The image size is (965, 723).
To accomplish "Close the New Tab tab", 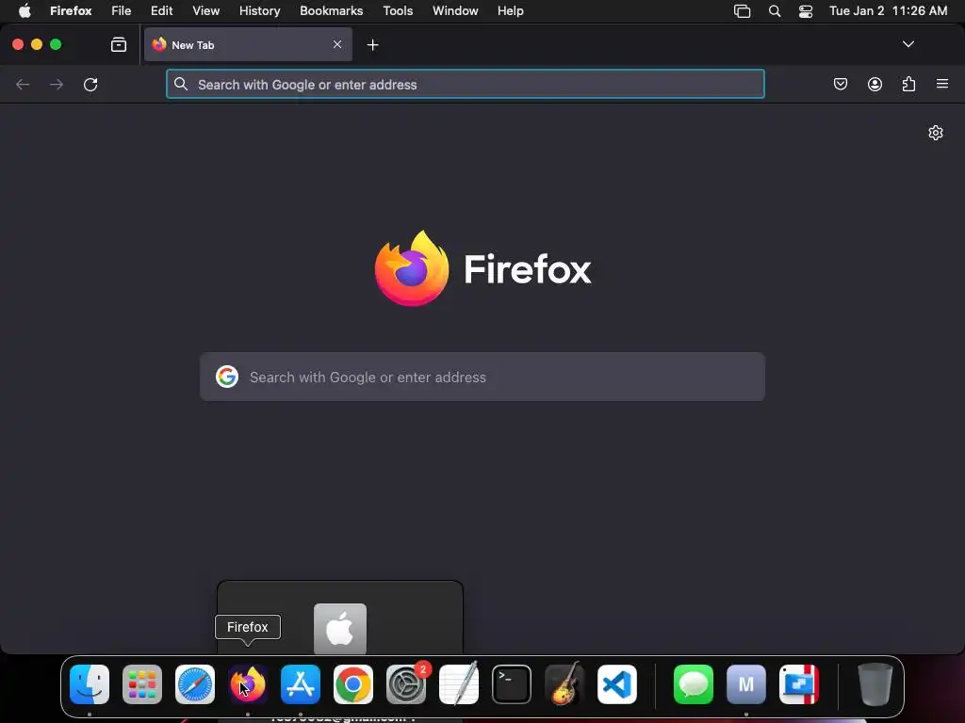I will pos(337,44).
